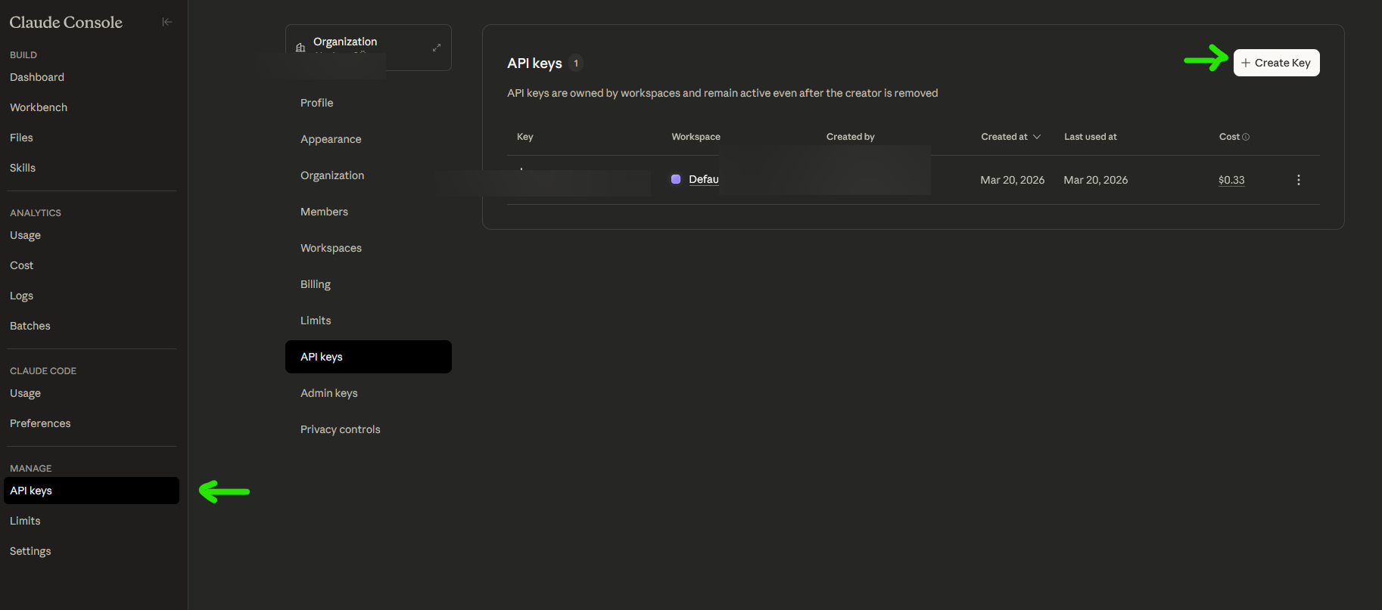Viewport: 1382px width, 610px height.
Task: Open Skills page
Action: [x=23, y=168]
